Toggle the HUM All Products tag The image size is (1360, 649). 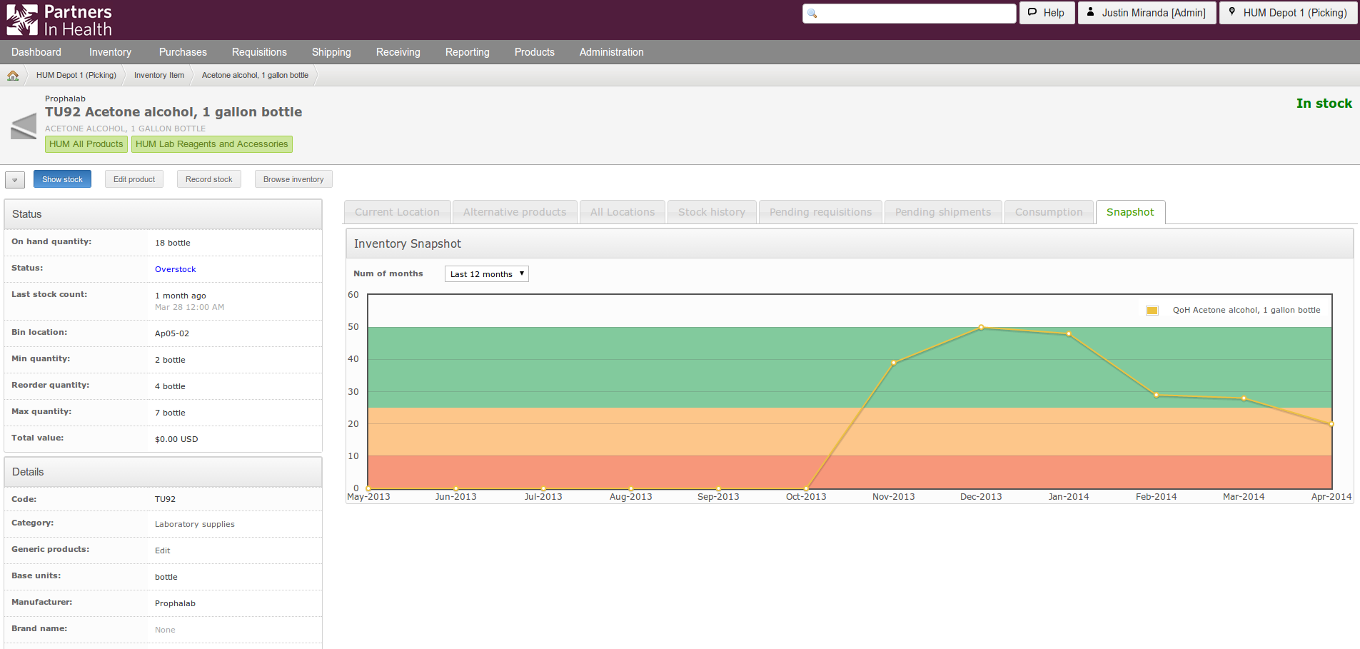point(86,144)
